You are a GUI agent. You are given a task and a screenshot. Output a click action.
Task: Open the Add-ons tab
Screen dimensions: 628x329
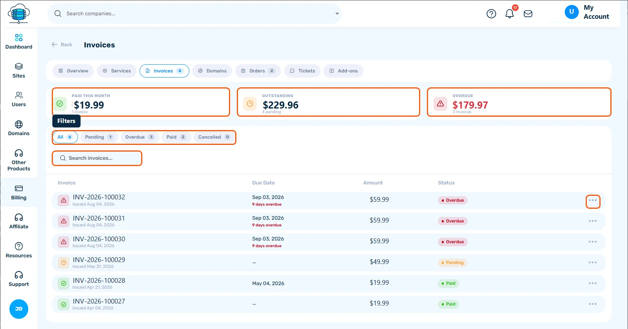[343, 71]
